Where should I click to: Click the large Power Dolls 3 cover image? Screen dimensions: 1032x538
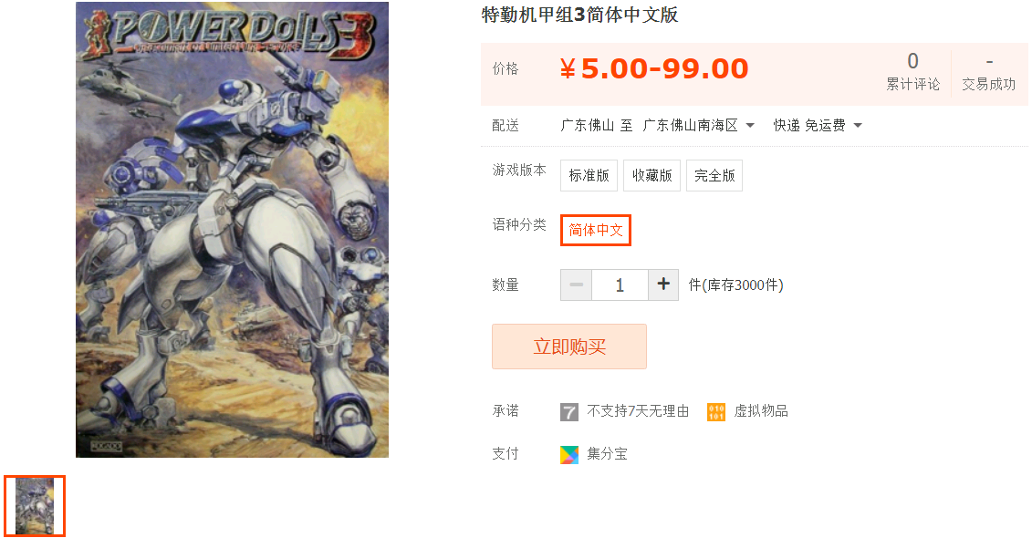coord(233,230)
